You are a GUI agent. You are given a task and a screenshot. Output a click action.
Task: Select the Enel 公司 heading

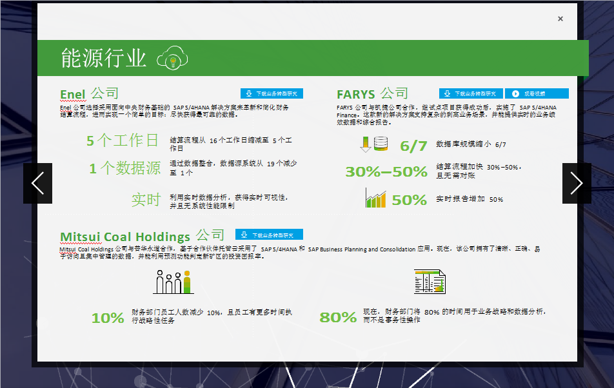89,94
